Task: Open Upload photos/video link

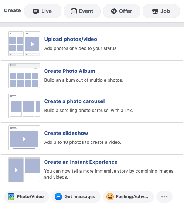Action: [x=71, y=39]
